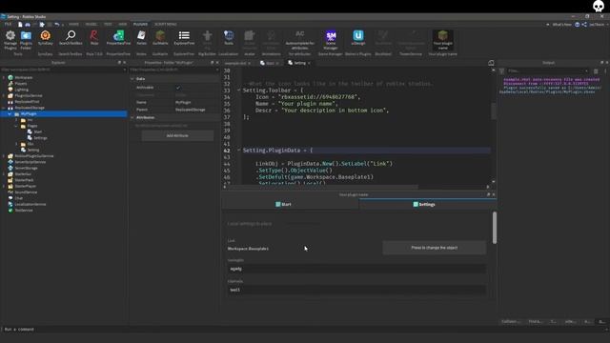The height and width of the screenshot is (343, 610).
Task: Select the Start script under Pages
Action: click(38, 131)
